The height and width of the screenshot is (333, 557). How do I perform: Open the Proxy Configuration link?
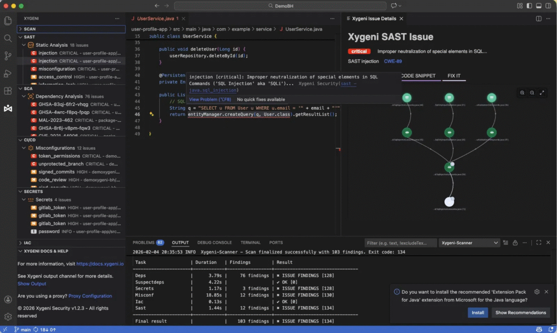(90, 295)
